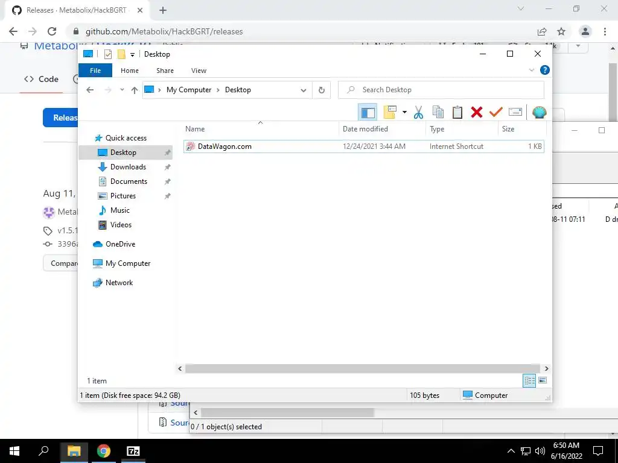The width and height of the screenshot is (618, 463).
Task: Switch to the Home ribbon tab
Action: click(x=130, y=71)
